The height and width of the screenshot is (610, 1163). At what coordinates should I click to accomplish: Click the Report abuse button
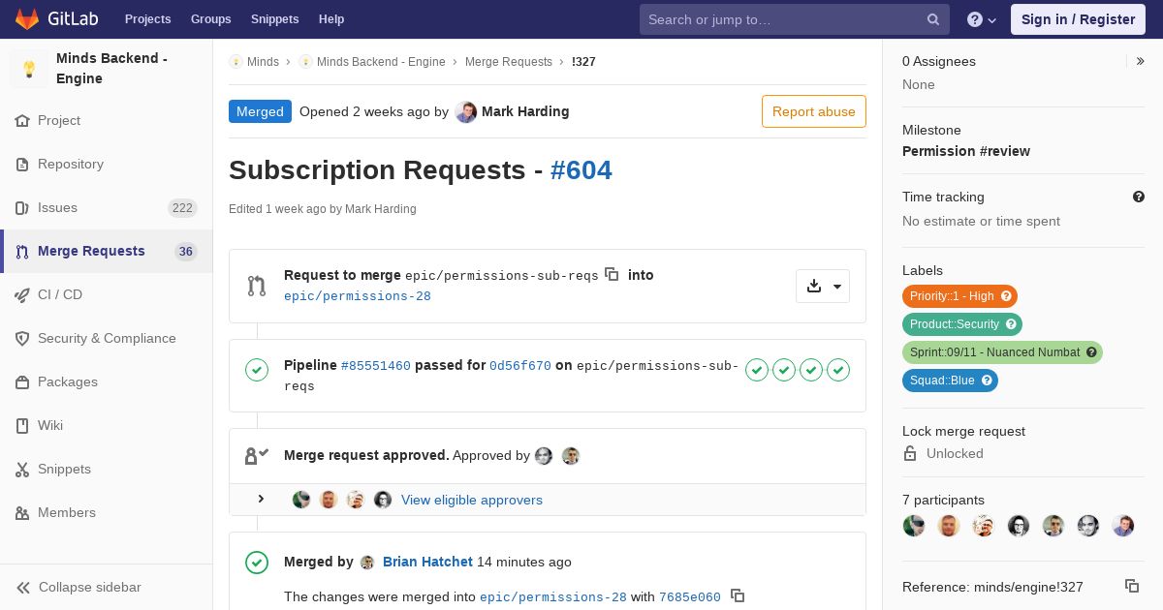pyautogui.click(x=814, y=111)
